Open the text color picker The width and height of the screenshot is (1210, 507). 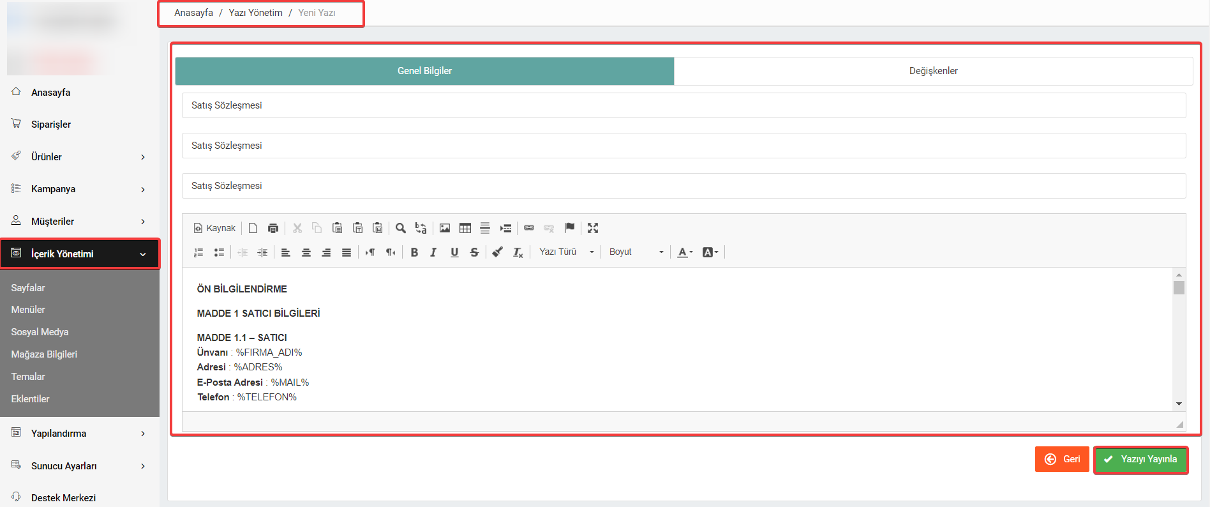click(685, 252)
